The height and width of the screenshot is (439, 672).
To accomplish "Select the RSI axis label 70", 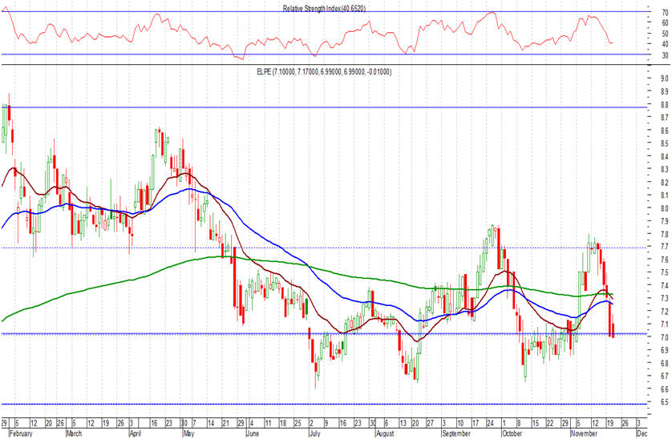I will coord(665,13).
